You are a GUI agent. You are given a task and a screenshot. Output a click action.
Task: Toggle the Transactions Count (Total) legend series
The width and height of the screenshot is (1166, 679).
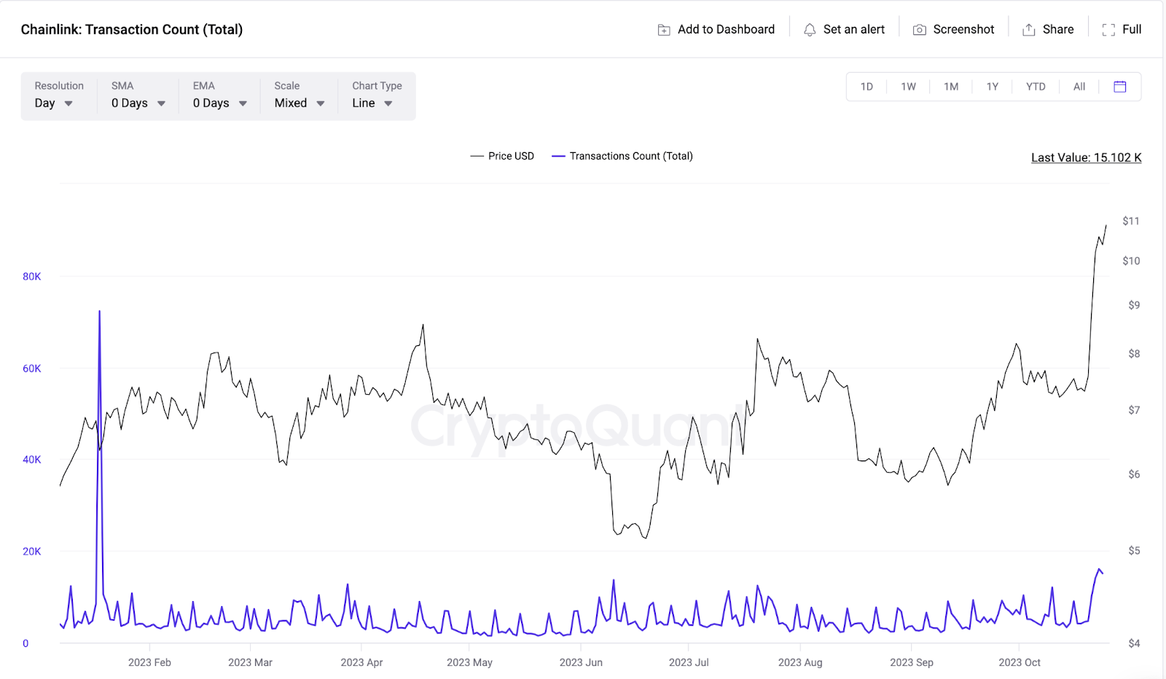[x=622, y=156]
